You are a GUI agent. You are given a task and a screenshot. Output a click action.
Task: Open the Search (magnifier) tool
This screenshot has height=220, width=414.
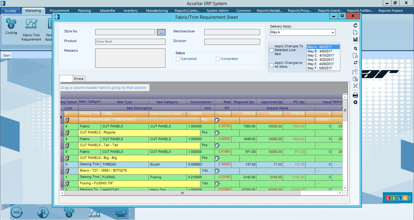[x=355, y=48]
